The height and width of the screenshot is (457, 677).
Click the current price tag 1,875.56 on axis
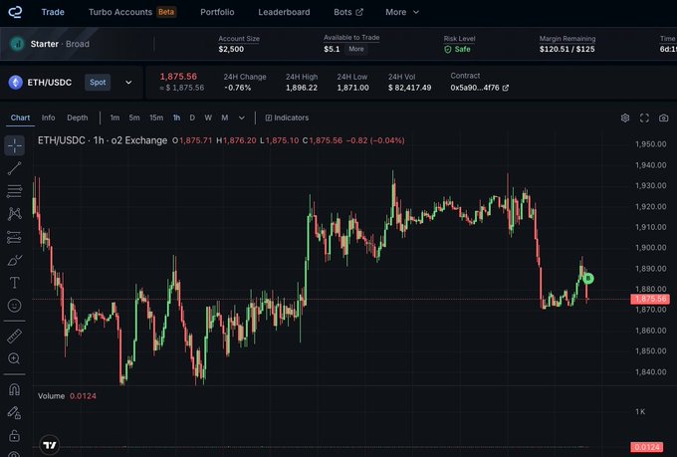(x=650, y=299)
